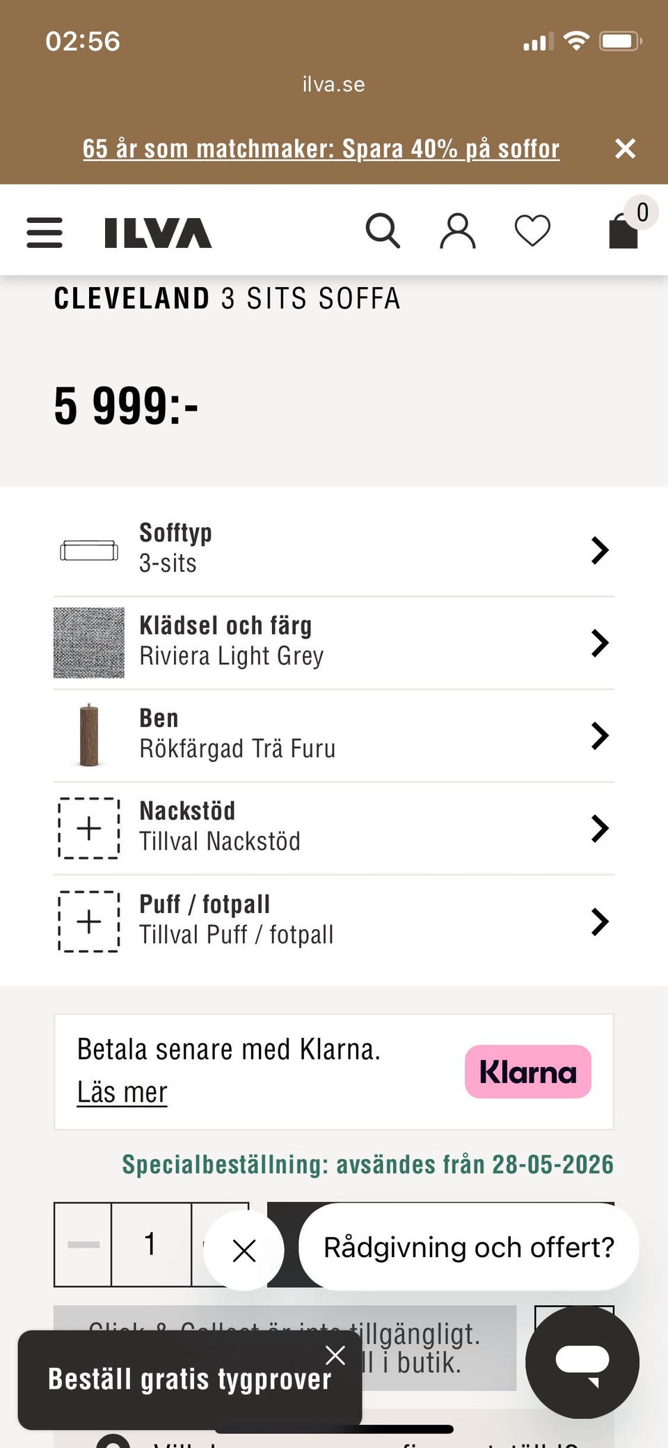The image size is (668, 1448).
Task: Expand the Ben leg options
Action: (x=334, y=735)
